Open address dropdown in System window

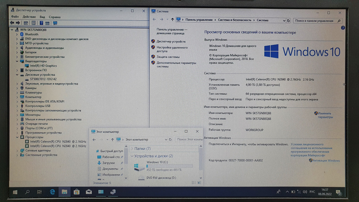pyautogui.click(x=284, y=20)
